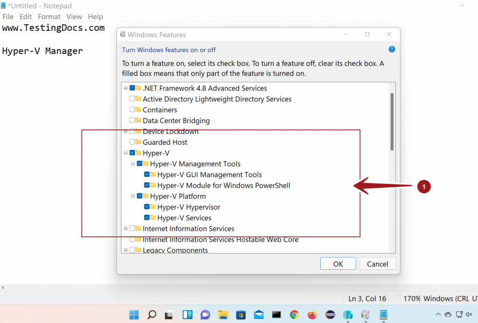478x323 pixels.
Task: Adjust the system volume control
Action: (469, 315)
